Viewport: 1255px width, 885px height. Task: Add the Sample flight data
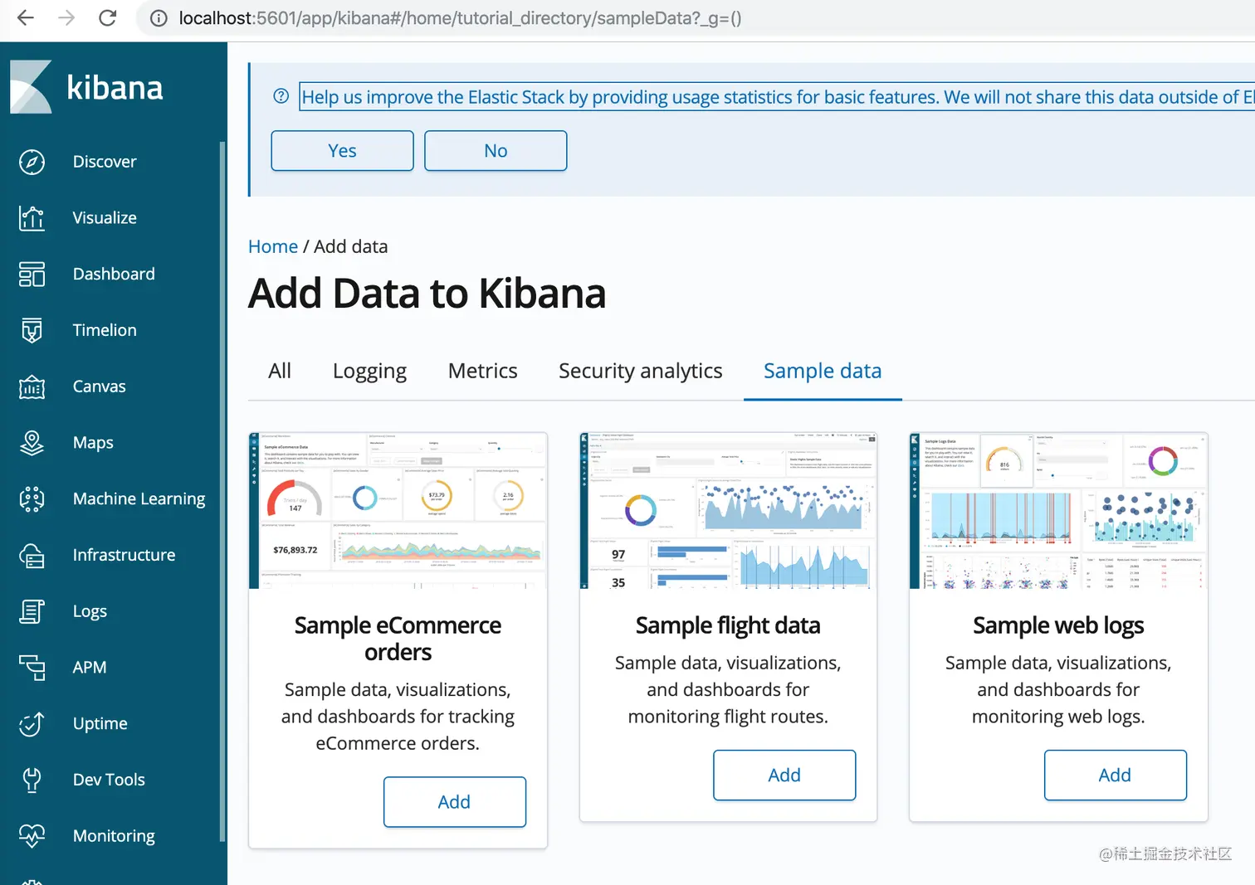[x=784, y=776]
